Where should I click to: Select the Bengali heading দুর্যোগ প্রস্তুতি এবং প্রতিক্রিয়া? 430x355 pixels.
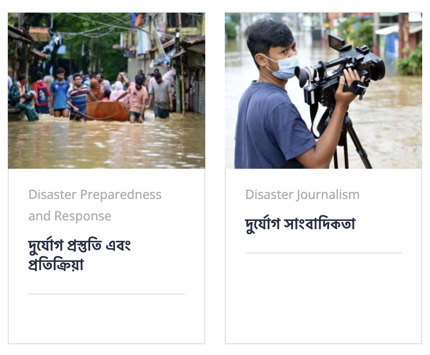coord(79,255)
